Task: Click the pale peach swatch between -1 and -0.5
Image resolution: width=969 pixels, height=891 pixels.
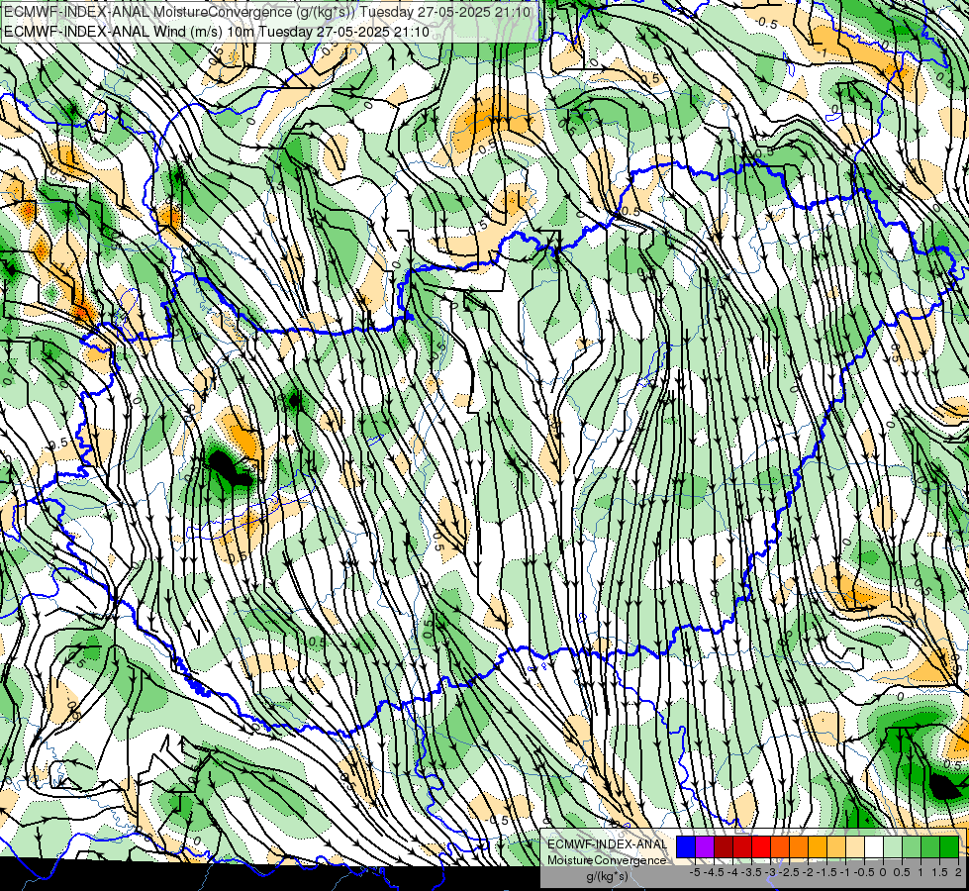Action: (x=854, y=846)
